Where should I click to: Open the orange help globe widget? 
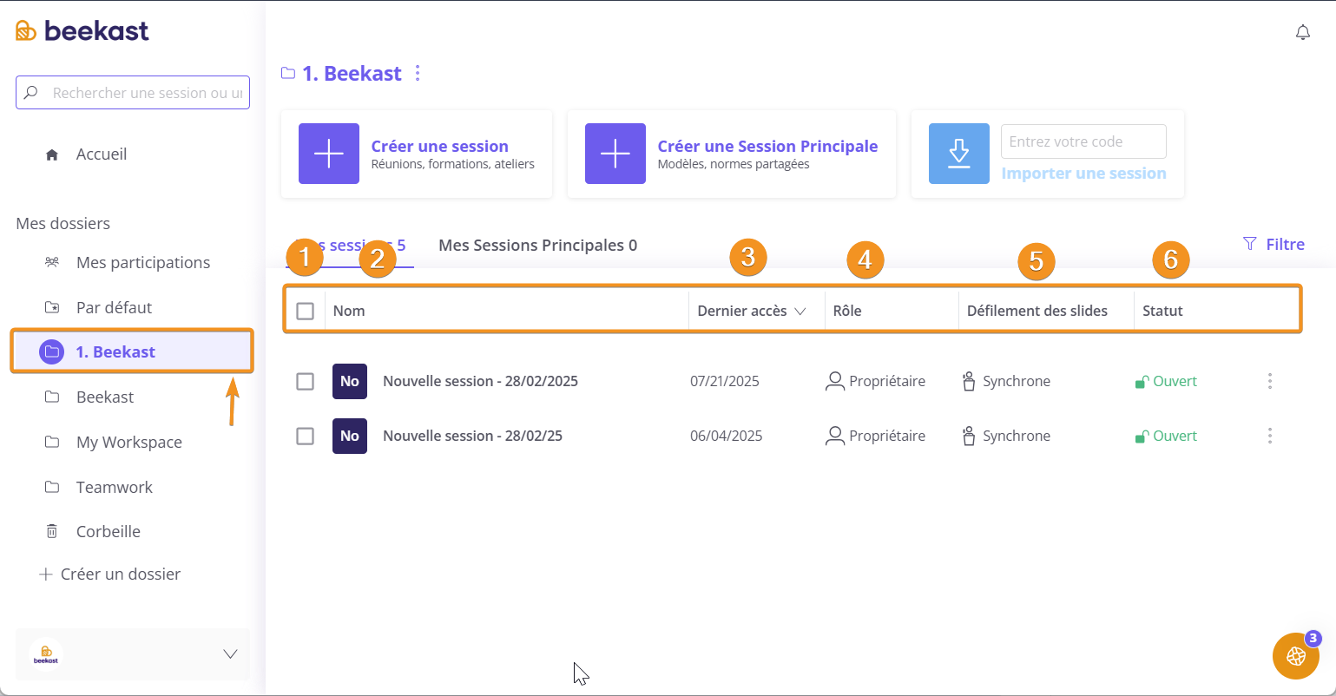pos(1295,656)
